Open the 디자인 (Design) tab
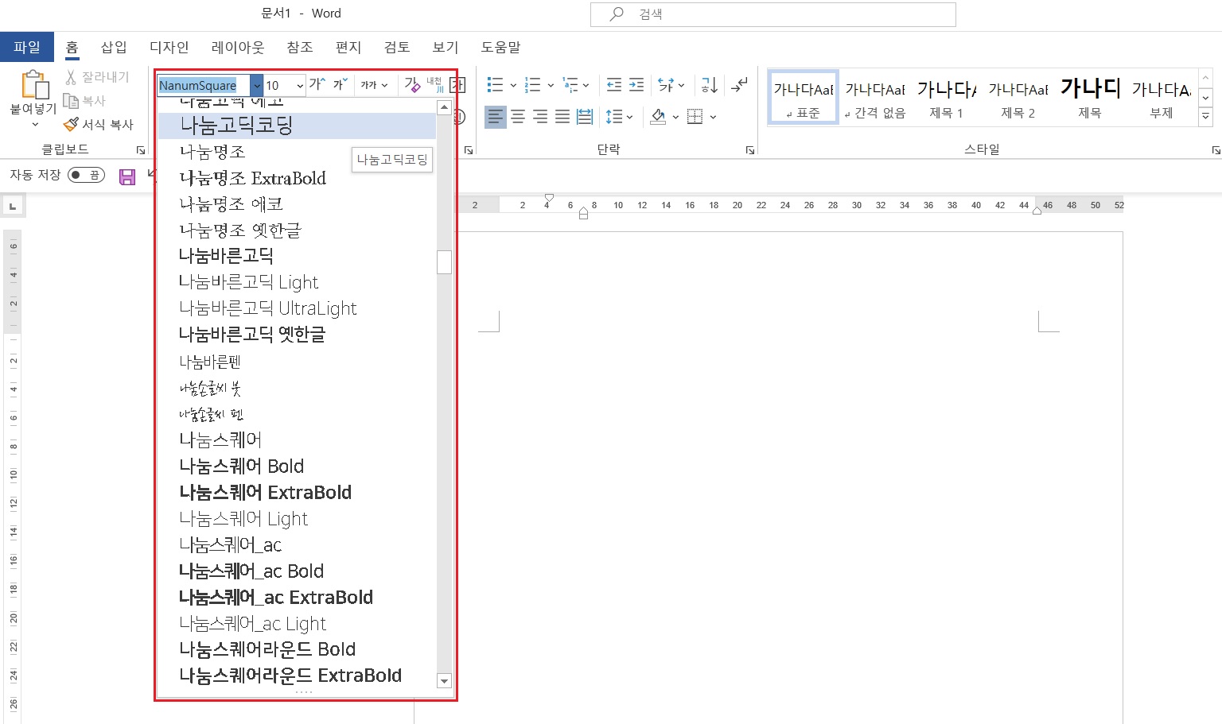Viewport: 1222px width, 724px height. [169, 47]
